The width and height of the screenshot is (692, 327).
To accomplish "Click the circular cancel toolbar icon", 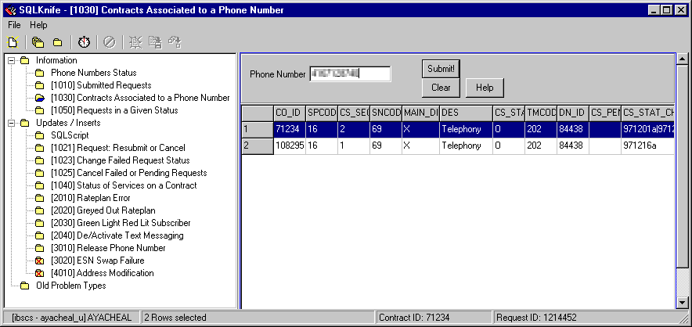I will pyautogui.click(x=110, y=41).
